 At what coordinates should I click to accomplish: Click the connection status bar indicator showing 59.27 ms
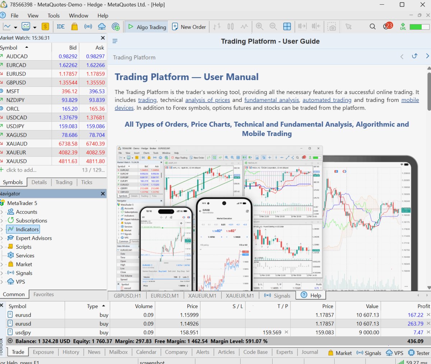coord(412,362)
